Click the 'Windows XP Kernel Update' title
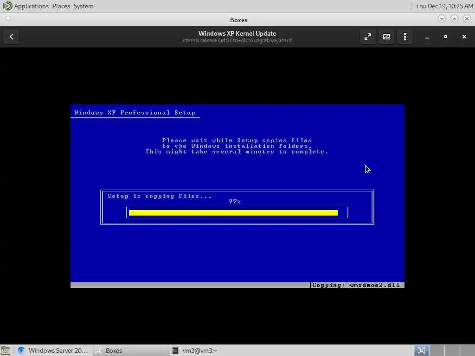This screenshot has width=475, height=356. (237, 33)
